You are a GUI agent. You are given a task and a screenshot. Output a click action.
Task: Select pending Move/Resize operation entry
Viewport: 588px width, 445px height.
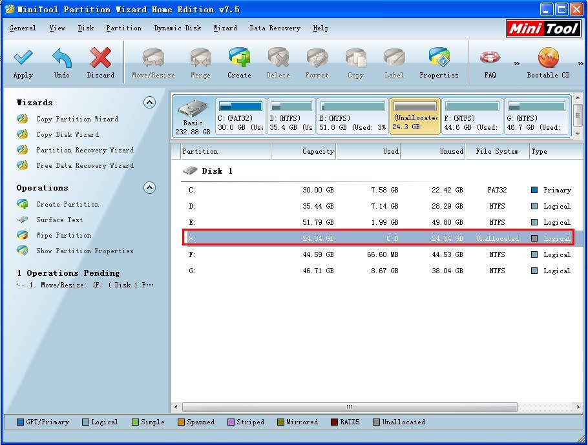(x=92, y=285)
